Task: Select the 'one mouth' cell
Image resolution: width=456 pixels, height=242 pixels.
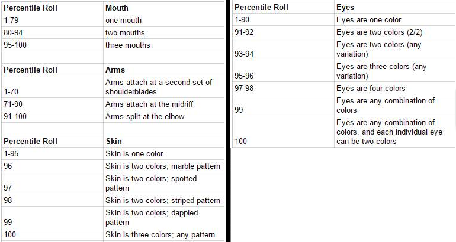Action: tap(163, 20)
